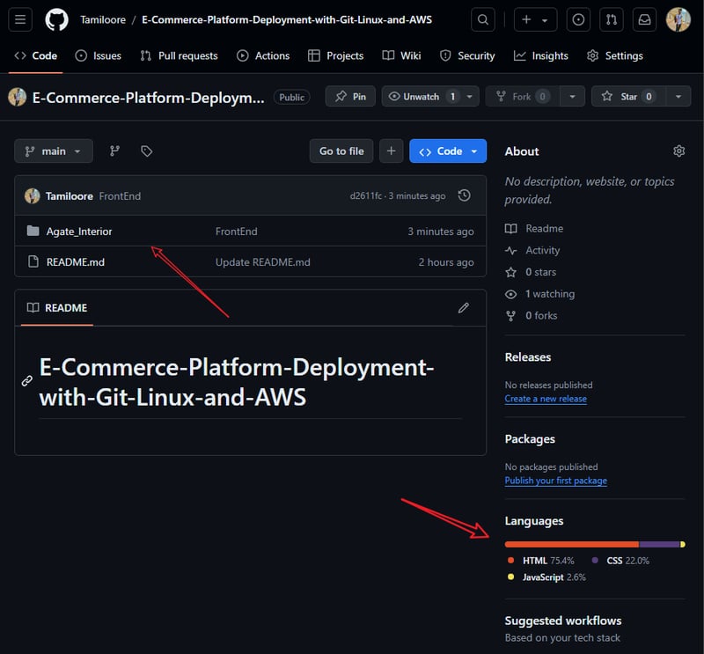Screen dimensions: 704x654
Task: Open commit history clock icon
Action: click(x=465, y=195)
